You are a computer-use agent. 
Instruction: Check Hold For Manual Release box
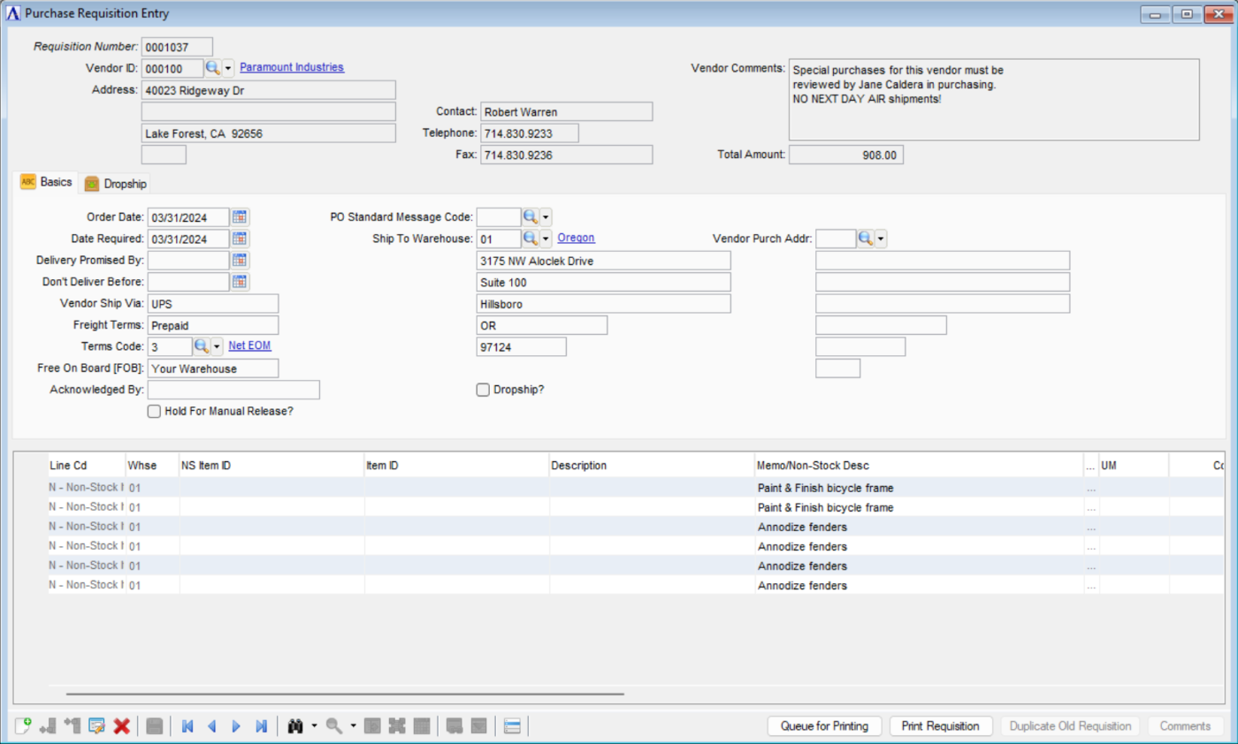[x=154, y=411]
